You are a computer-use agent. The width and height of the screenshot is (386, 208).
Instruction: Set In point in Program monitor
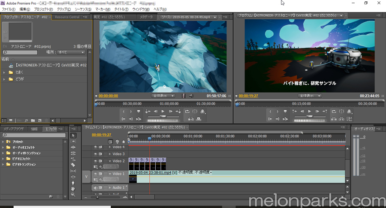(x=270, y=111)
